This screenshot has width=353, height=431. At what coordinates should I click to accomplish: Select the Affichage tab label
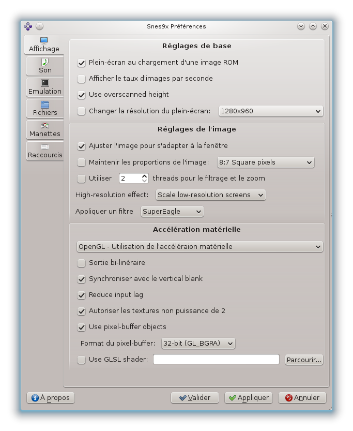pos(44,49)
